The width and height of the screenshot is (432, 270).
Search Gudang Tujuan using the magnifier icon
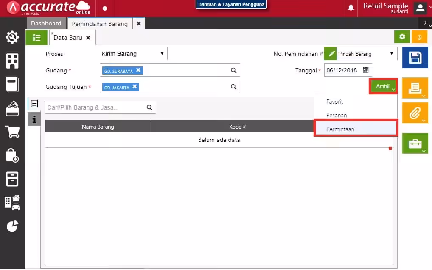(x=233, y=87)
